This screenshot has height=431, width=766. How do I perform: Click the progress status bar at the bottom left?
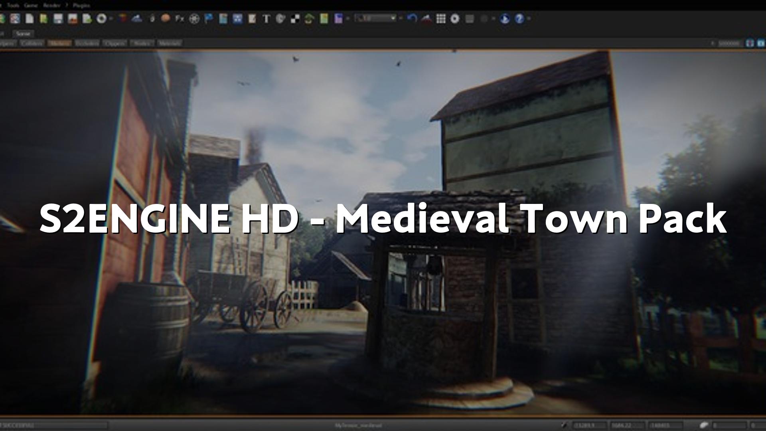(x=53, y=425)
